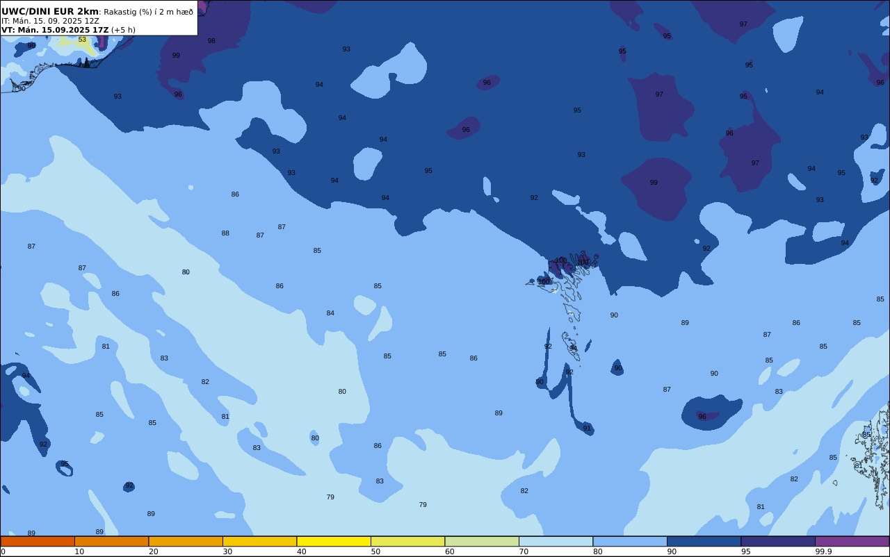Click the 60–70 pale green legend swatch
This screenshot has height=557, width=890.
tap(482, 541)
